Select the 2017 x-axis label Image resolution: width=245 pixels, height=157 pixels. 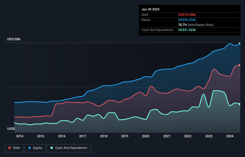tap(83, 136)
